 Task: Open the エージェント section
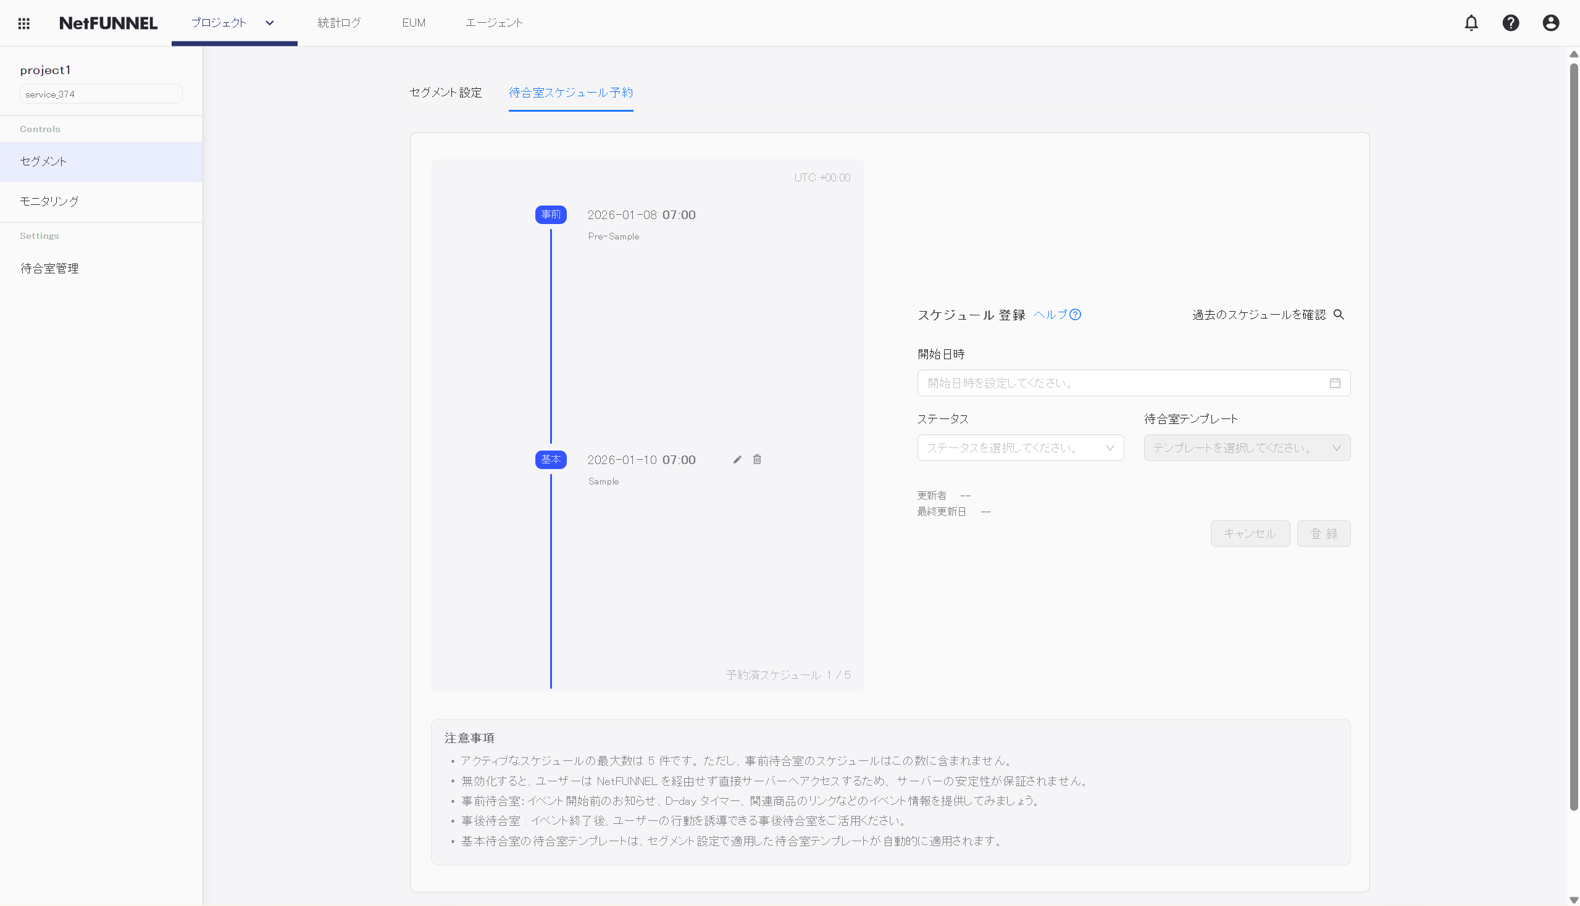(495, 22)
